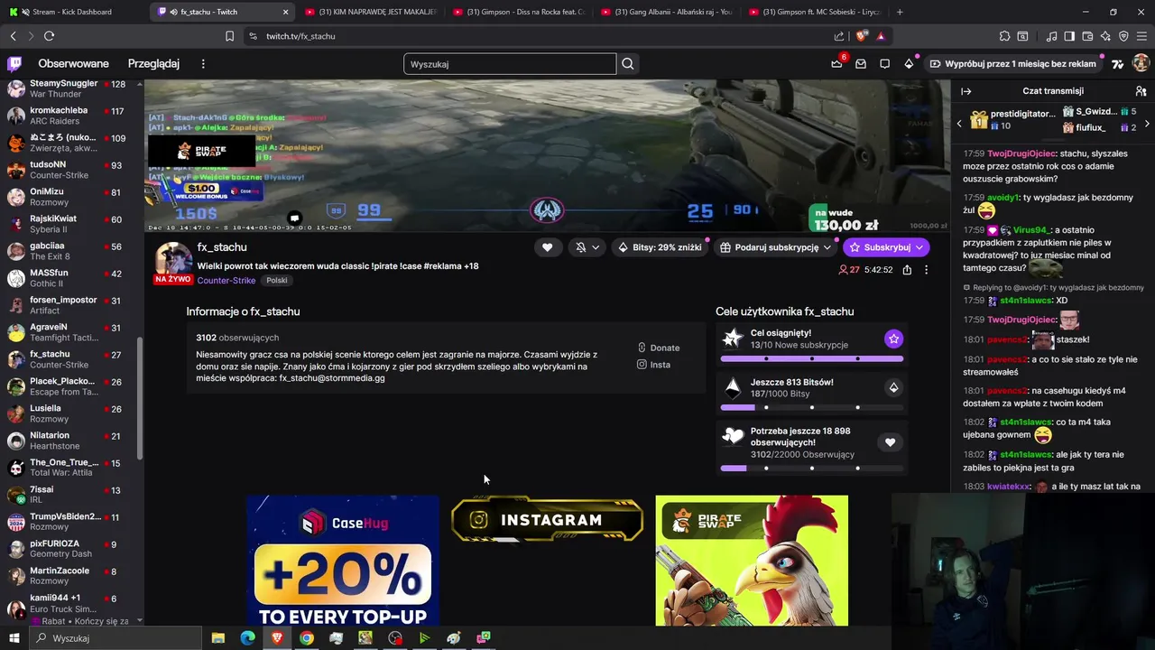Viewport: 1155px width, 650px height.
Task: Switch to Stream - Kick Dashboard tab
Action: click(74, 12)
